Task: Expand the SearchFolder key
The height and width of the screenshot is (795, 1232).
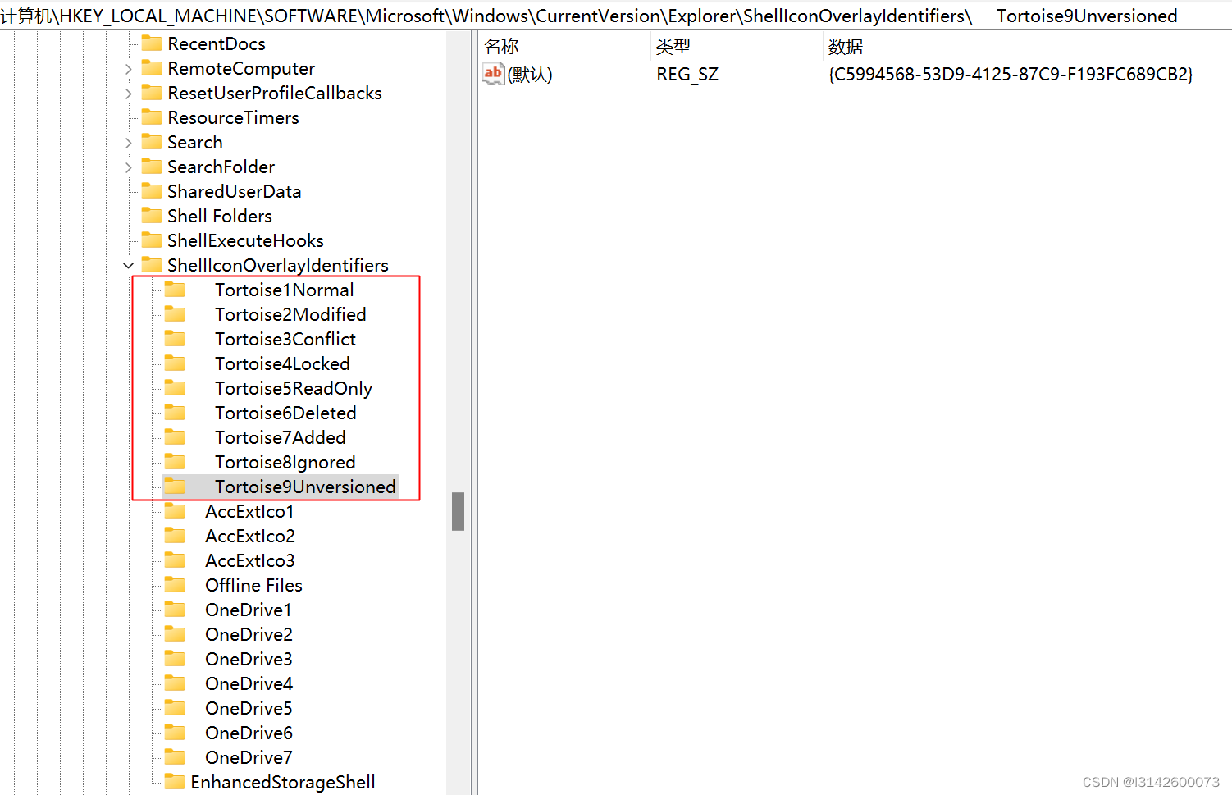Action: point(128,167)
